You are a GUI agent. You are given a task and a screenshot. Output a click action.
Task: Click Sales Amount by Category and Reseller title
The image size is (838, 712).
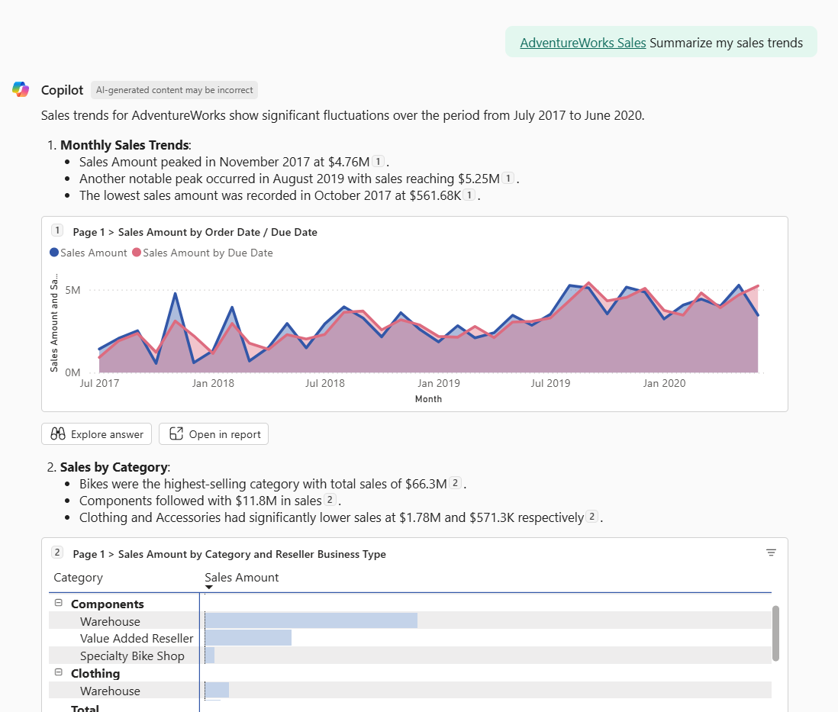click(252, 554)
